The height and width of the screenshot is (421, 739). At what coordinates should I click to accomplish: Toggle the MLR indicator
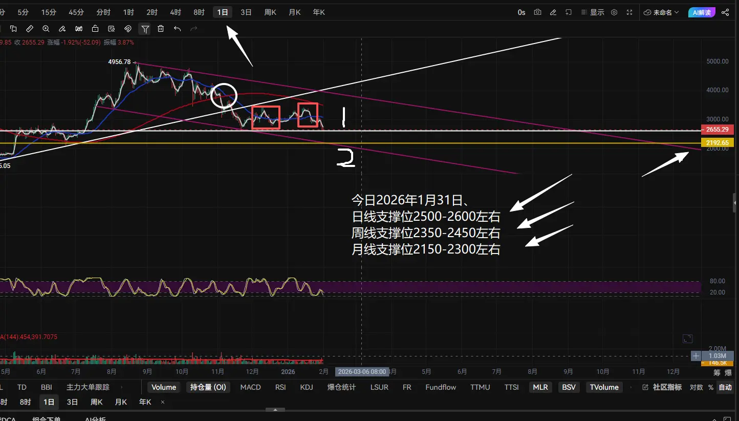[x=540, y=387]
